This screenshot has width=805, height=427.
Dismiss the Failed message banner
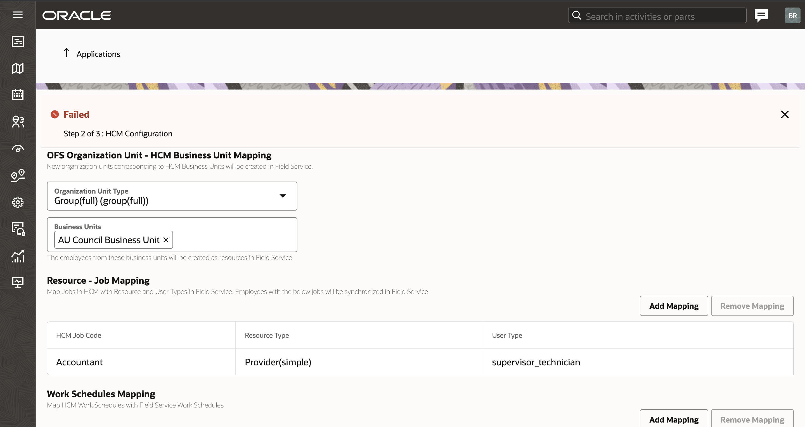pos(784,114)
